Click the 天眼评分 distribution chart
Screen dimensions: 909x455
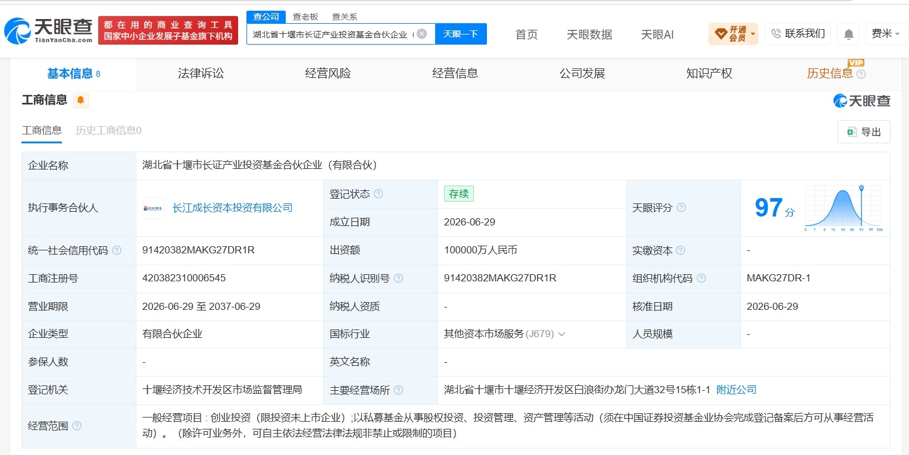click(x=843, y=208)
